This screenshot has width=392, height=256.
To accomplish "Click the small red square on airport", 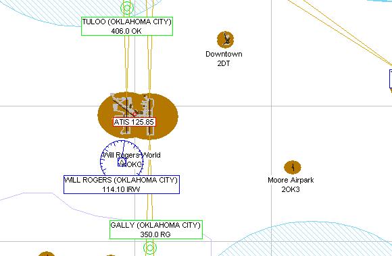I will (x=134, y=114).
